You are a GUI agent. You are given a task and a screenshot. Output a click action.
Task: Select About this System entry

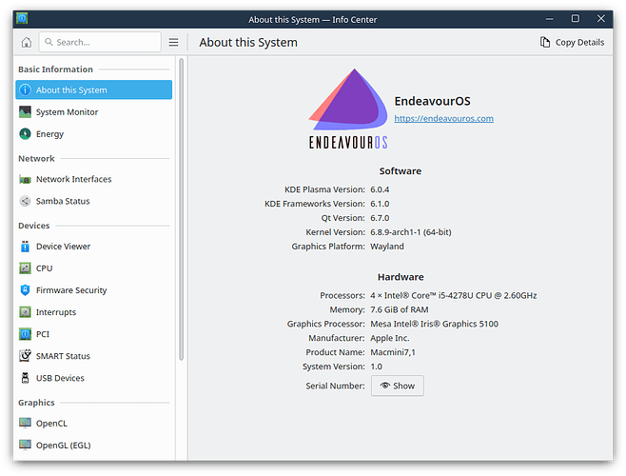pyautogui.click(x=93, y=90)
